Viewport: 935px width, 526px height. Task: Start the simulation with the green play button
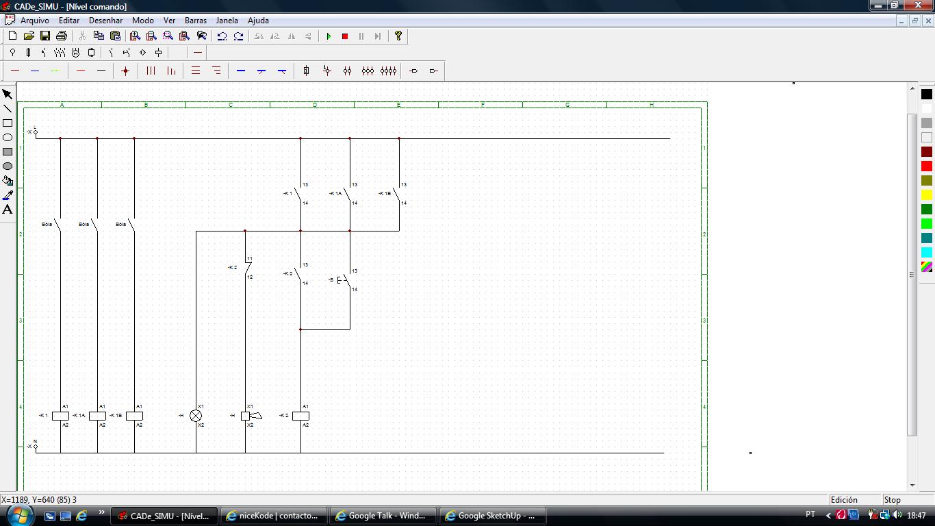tap(329, 36)
